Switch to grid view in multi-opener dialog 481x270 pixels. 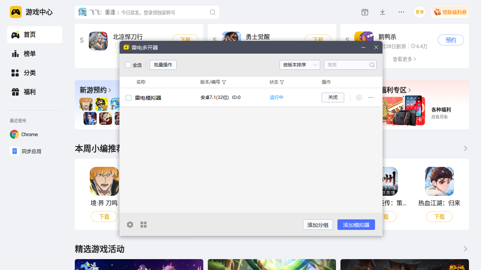pos(143,224)
